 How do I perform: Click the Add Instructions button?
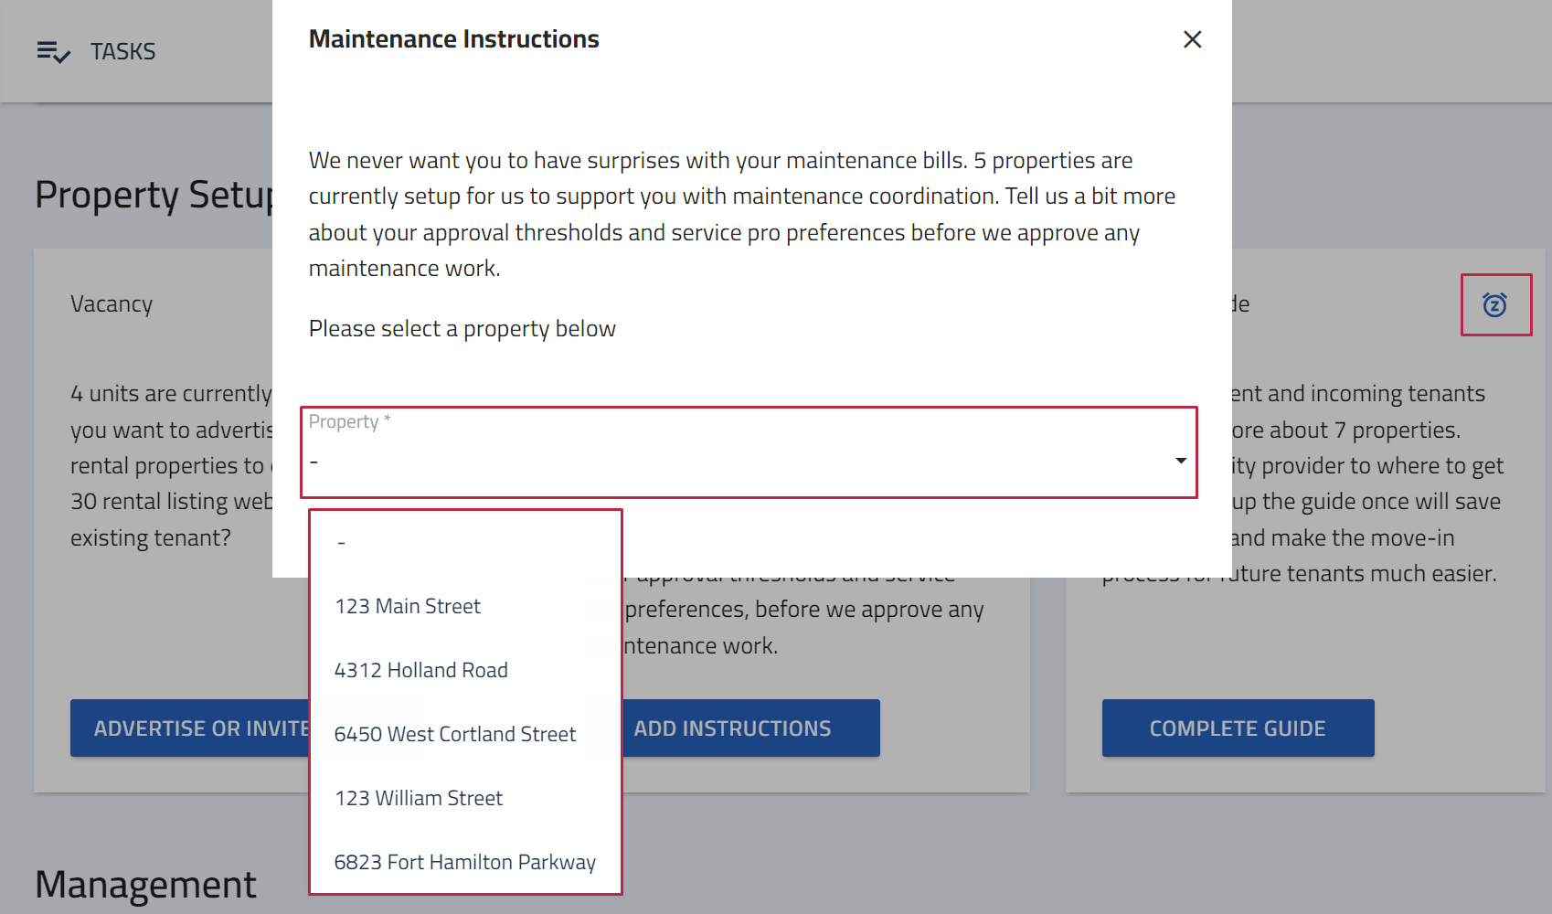749,728
